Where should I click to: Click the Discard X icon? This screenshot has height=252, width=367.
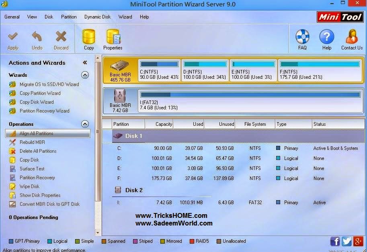[x=61, y=36]
